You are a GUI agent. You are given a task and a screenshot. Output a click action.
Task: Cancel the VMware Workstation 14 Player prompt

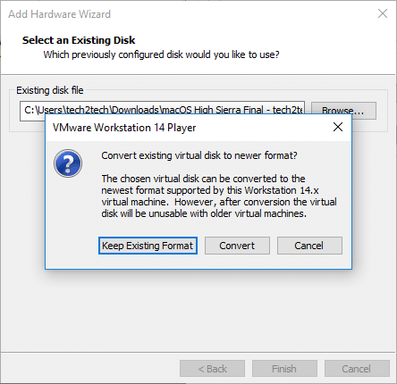point(309,246)
